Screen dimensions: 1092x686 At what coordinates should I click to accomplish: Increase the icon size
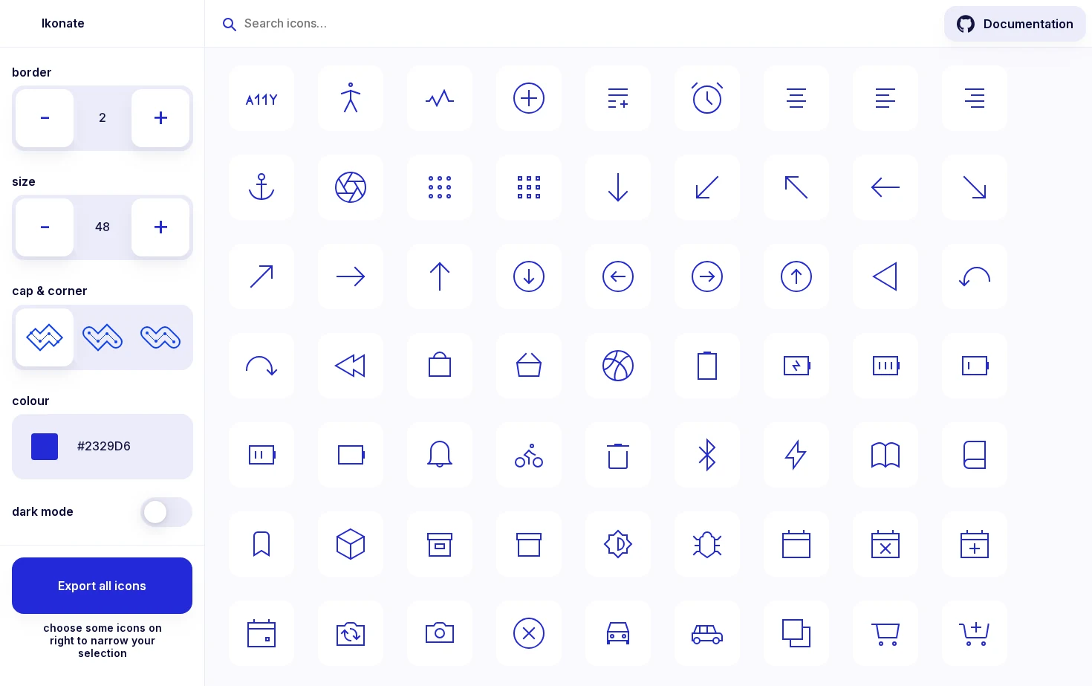click(x=160, y=227)
